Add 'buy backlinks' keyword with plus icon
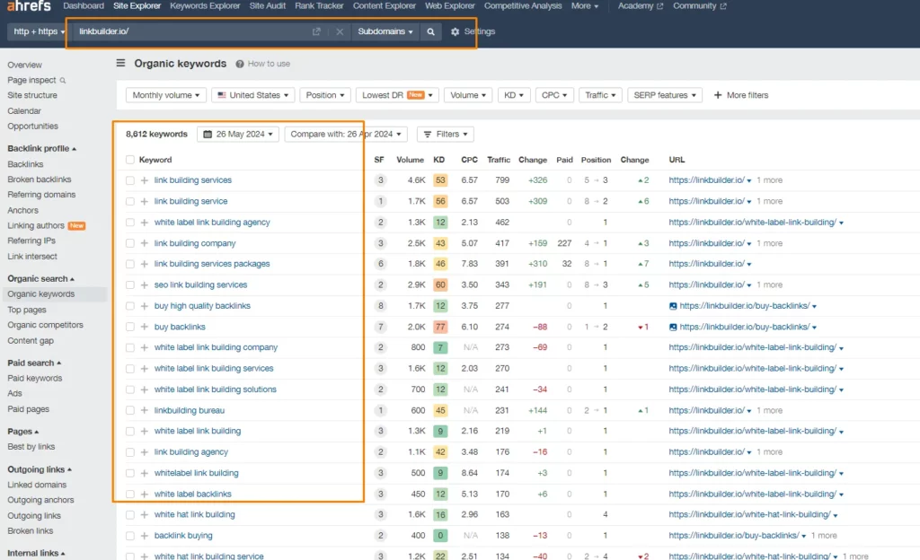 pos(145,327)
